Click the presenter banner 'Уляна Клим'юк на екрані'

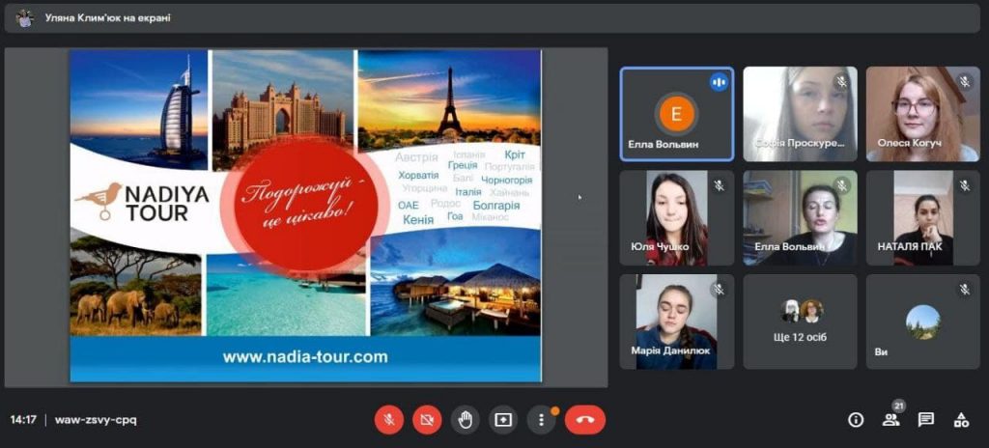pos(107,17)
